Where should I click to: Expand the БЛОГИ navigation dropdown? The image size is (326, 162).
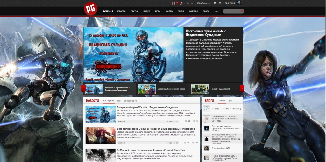click(210, 11)
